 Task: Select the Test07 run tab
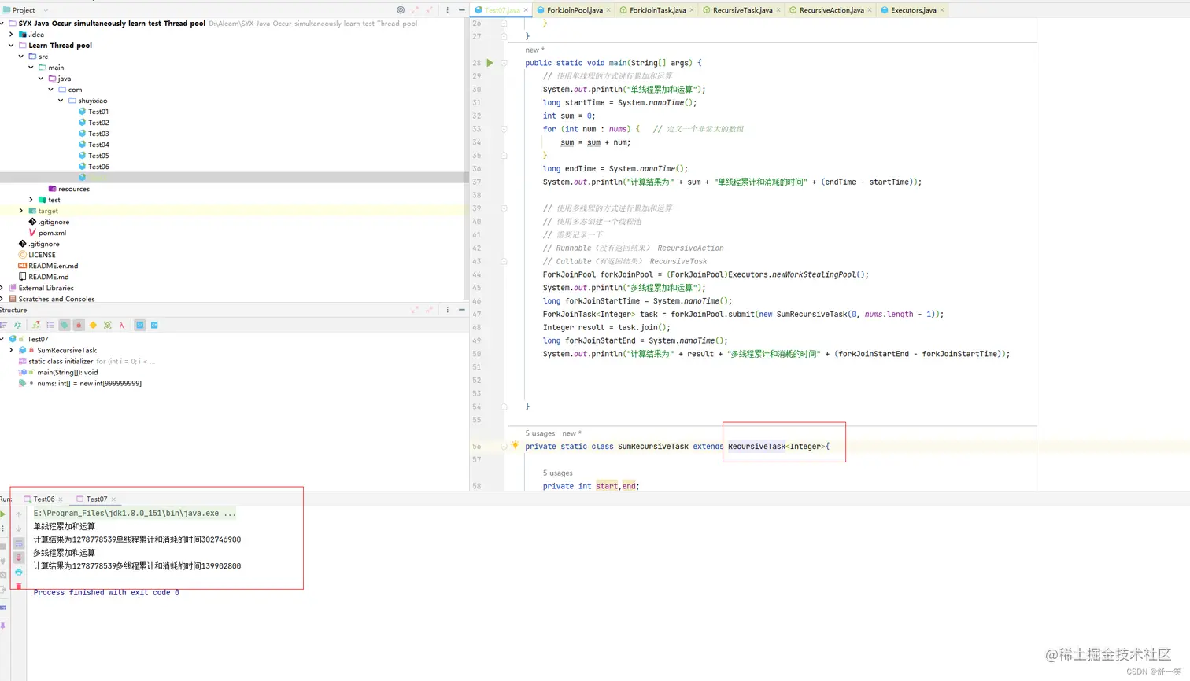coord(97,499)
